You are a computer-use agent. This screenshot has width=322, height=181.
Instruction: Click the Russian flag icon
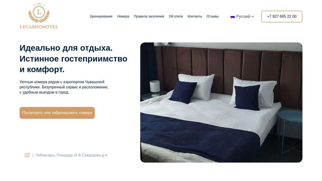point(233,16)
